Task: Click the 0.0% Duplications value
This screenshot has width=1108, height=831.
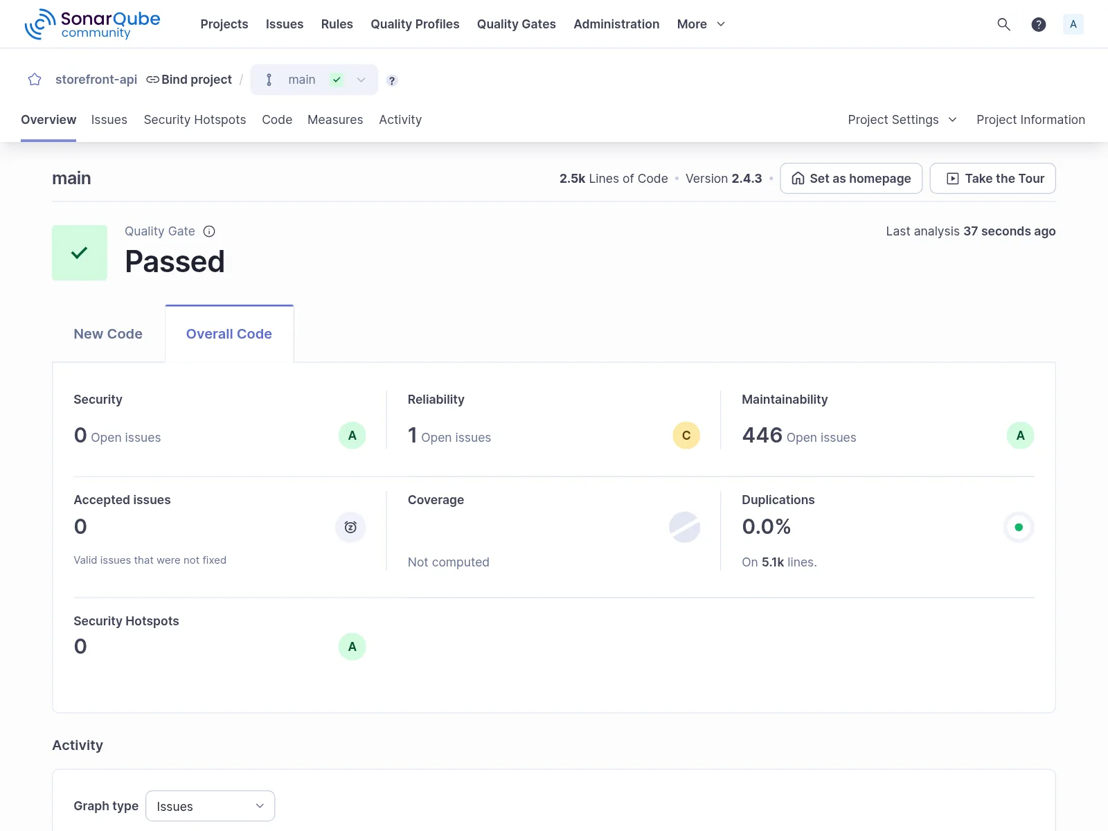Action: pos(767,527)
